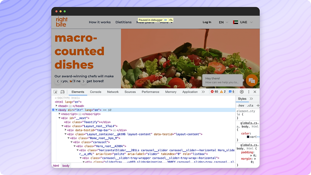The height and width of the screenshot is (175, 311).
Task: Open the Elements tab
Action: pyautogui.click(x=78, y=92)
